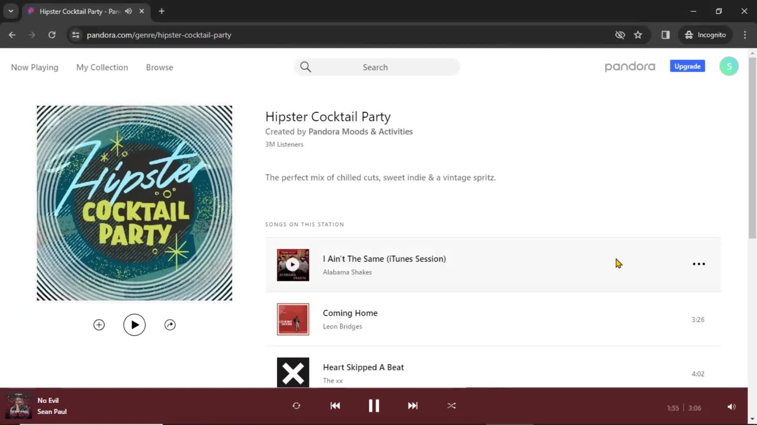Click the pause button to stop playback

click(373, 405)
